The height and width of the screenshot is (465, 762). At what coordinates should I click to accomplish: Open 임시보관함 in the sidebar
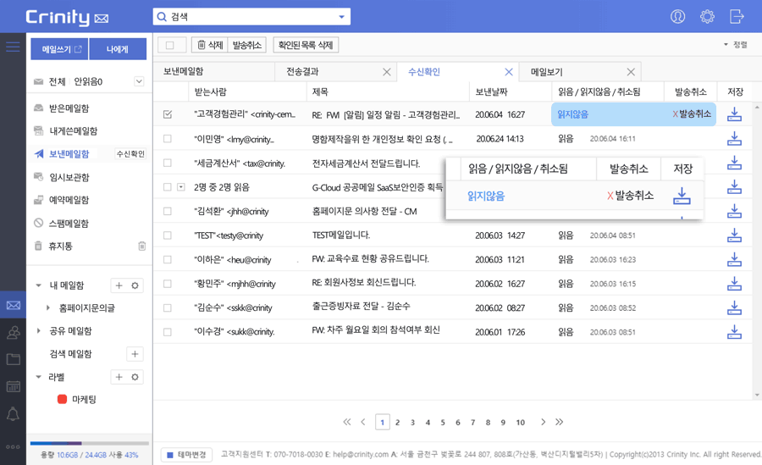click(69, 177)
